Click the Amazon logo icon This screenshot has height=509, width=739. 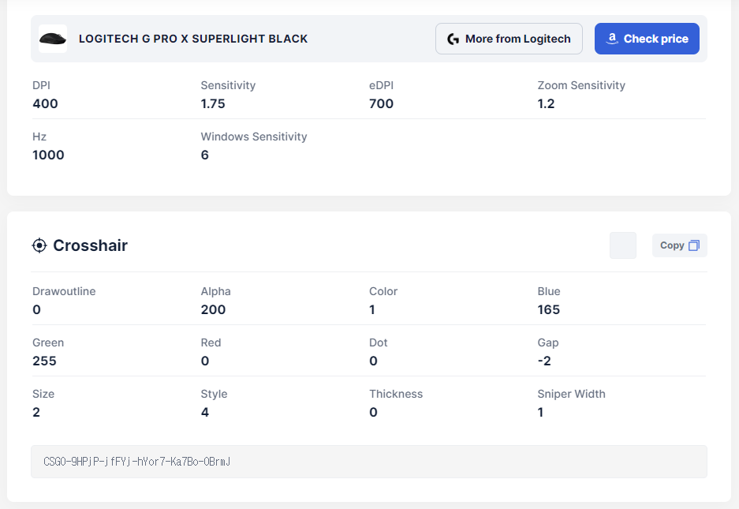[x=612, y=39]
